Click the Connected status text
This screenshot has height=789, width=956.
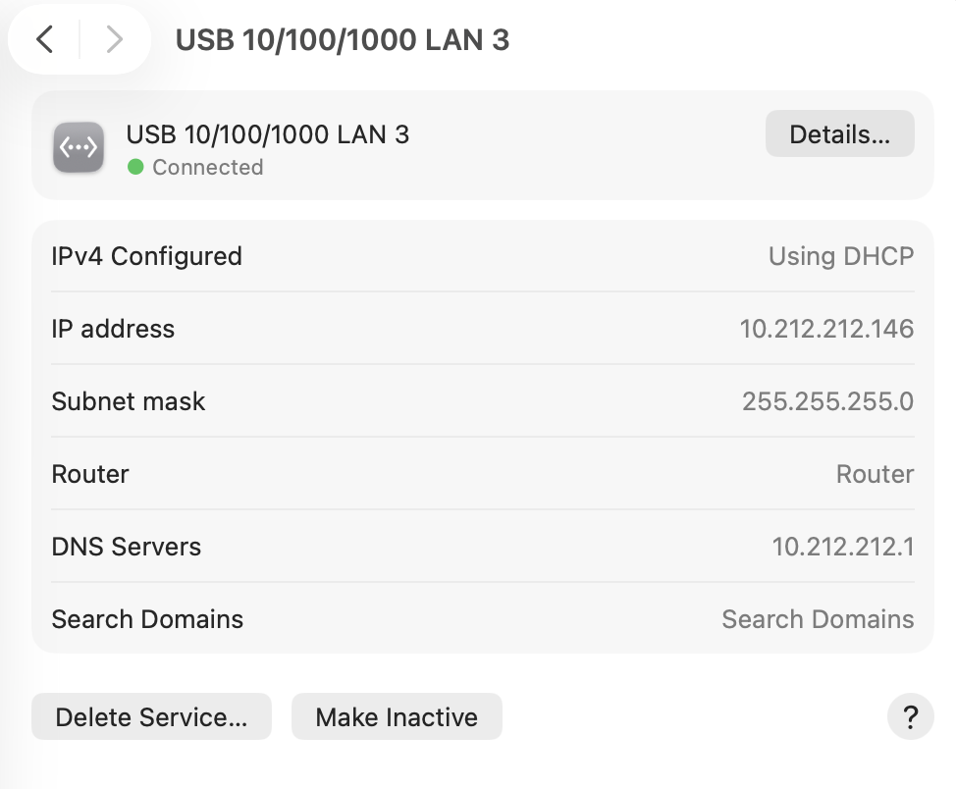pos(207,168)
